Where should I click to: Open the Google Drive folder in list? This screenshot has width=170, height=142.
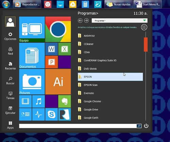click(110, 109)
